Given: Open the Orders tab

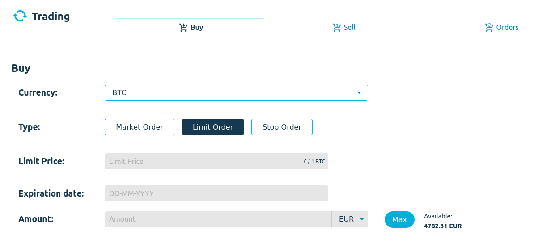Looking at the screenshot, I should pos(501,28).
